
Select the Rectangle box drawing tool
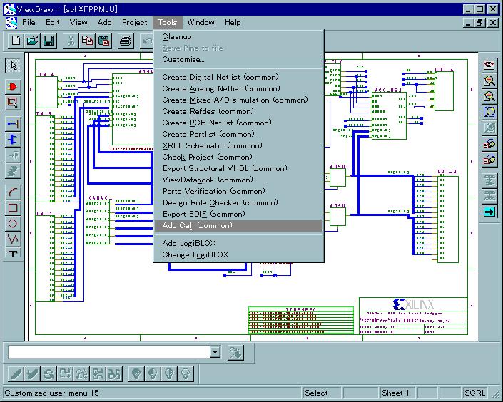click(13, 207)
